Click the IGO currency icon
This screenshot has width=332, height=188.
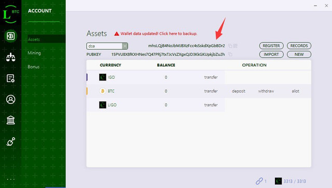tap(103, 77)
